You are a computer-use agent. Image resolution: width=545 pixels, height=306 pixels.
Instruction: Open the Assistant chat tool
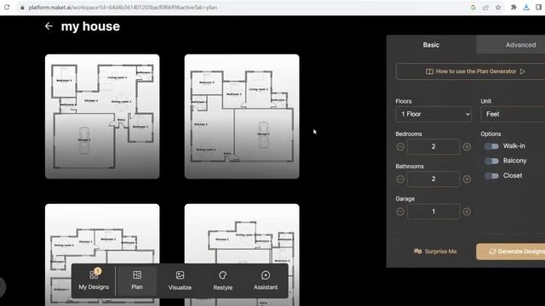(266, 280)
